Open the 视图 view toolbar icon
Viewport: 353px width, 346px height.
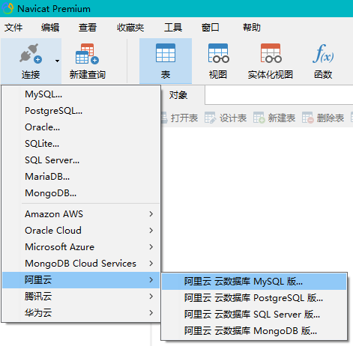pos(218,53)
